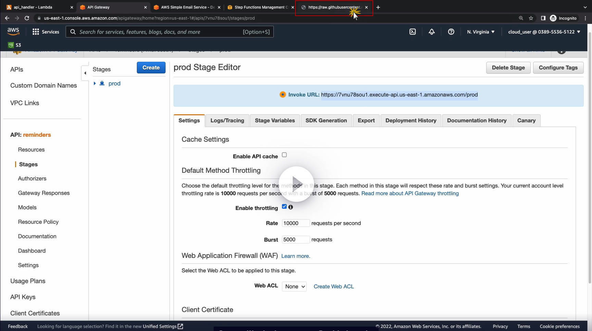The width and height of the screenshot is (592, 331).
Task: Open the notifications bell
Action: (432, 32)
